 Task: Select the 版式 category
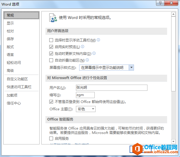pyautogui.click(x=21, y=47)
